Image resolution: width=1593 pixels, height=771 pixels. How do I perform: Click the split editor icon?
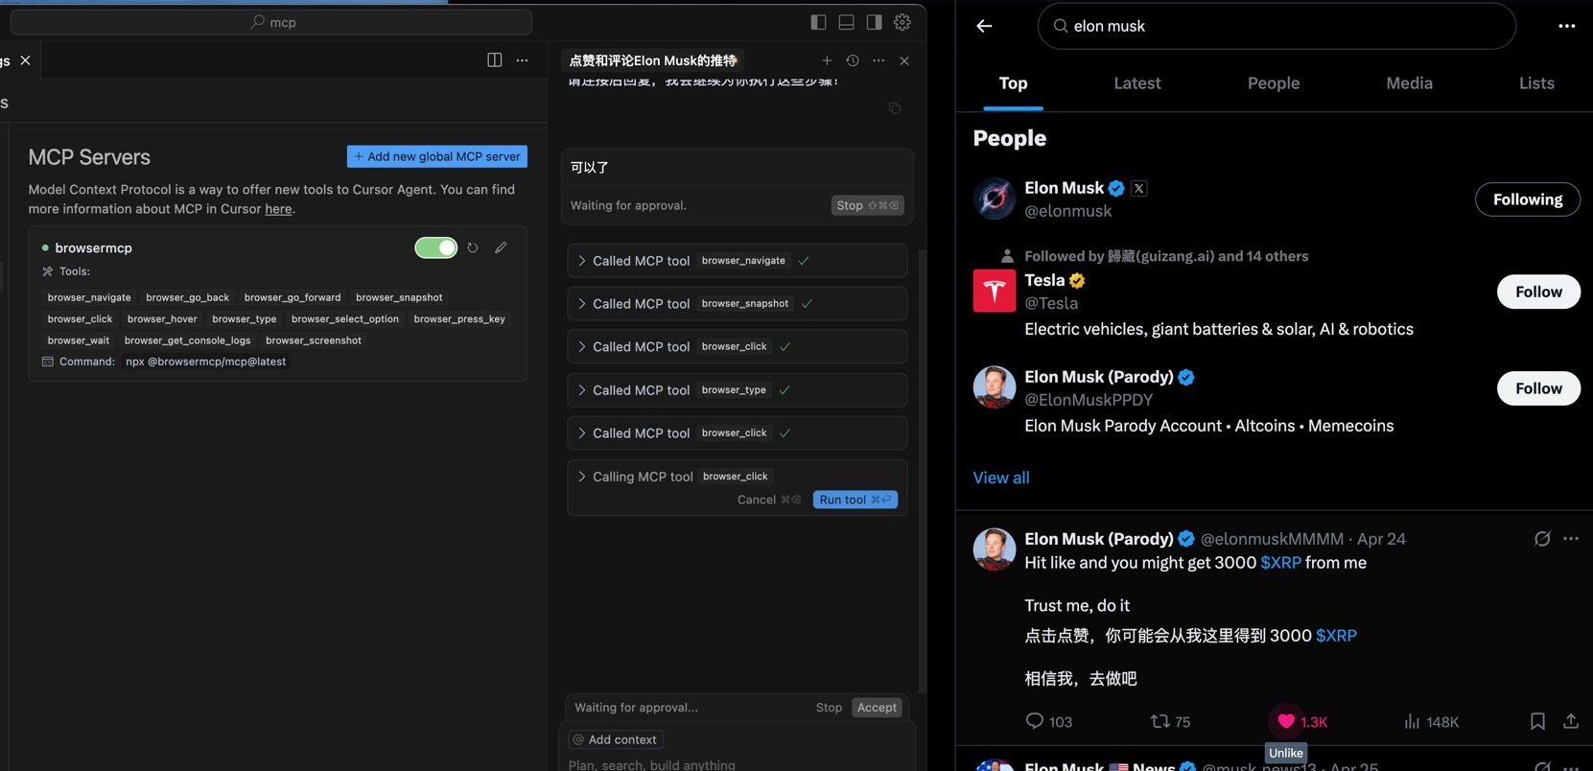(x=495, y=59)
